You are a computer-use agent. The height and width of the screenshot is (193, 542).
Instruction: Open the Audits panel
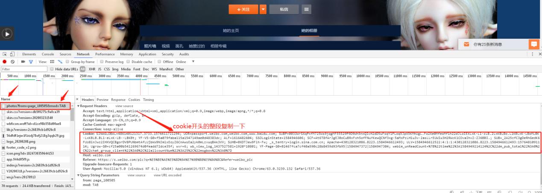(x=184, y=54)
